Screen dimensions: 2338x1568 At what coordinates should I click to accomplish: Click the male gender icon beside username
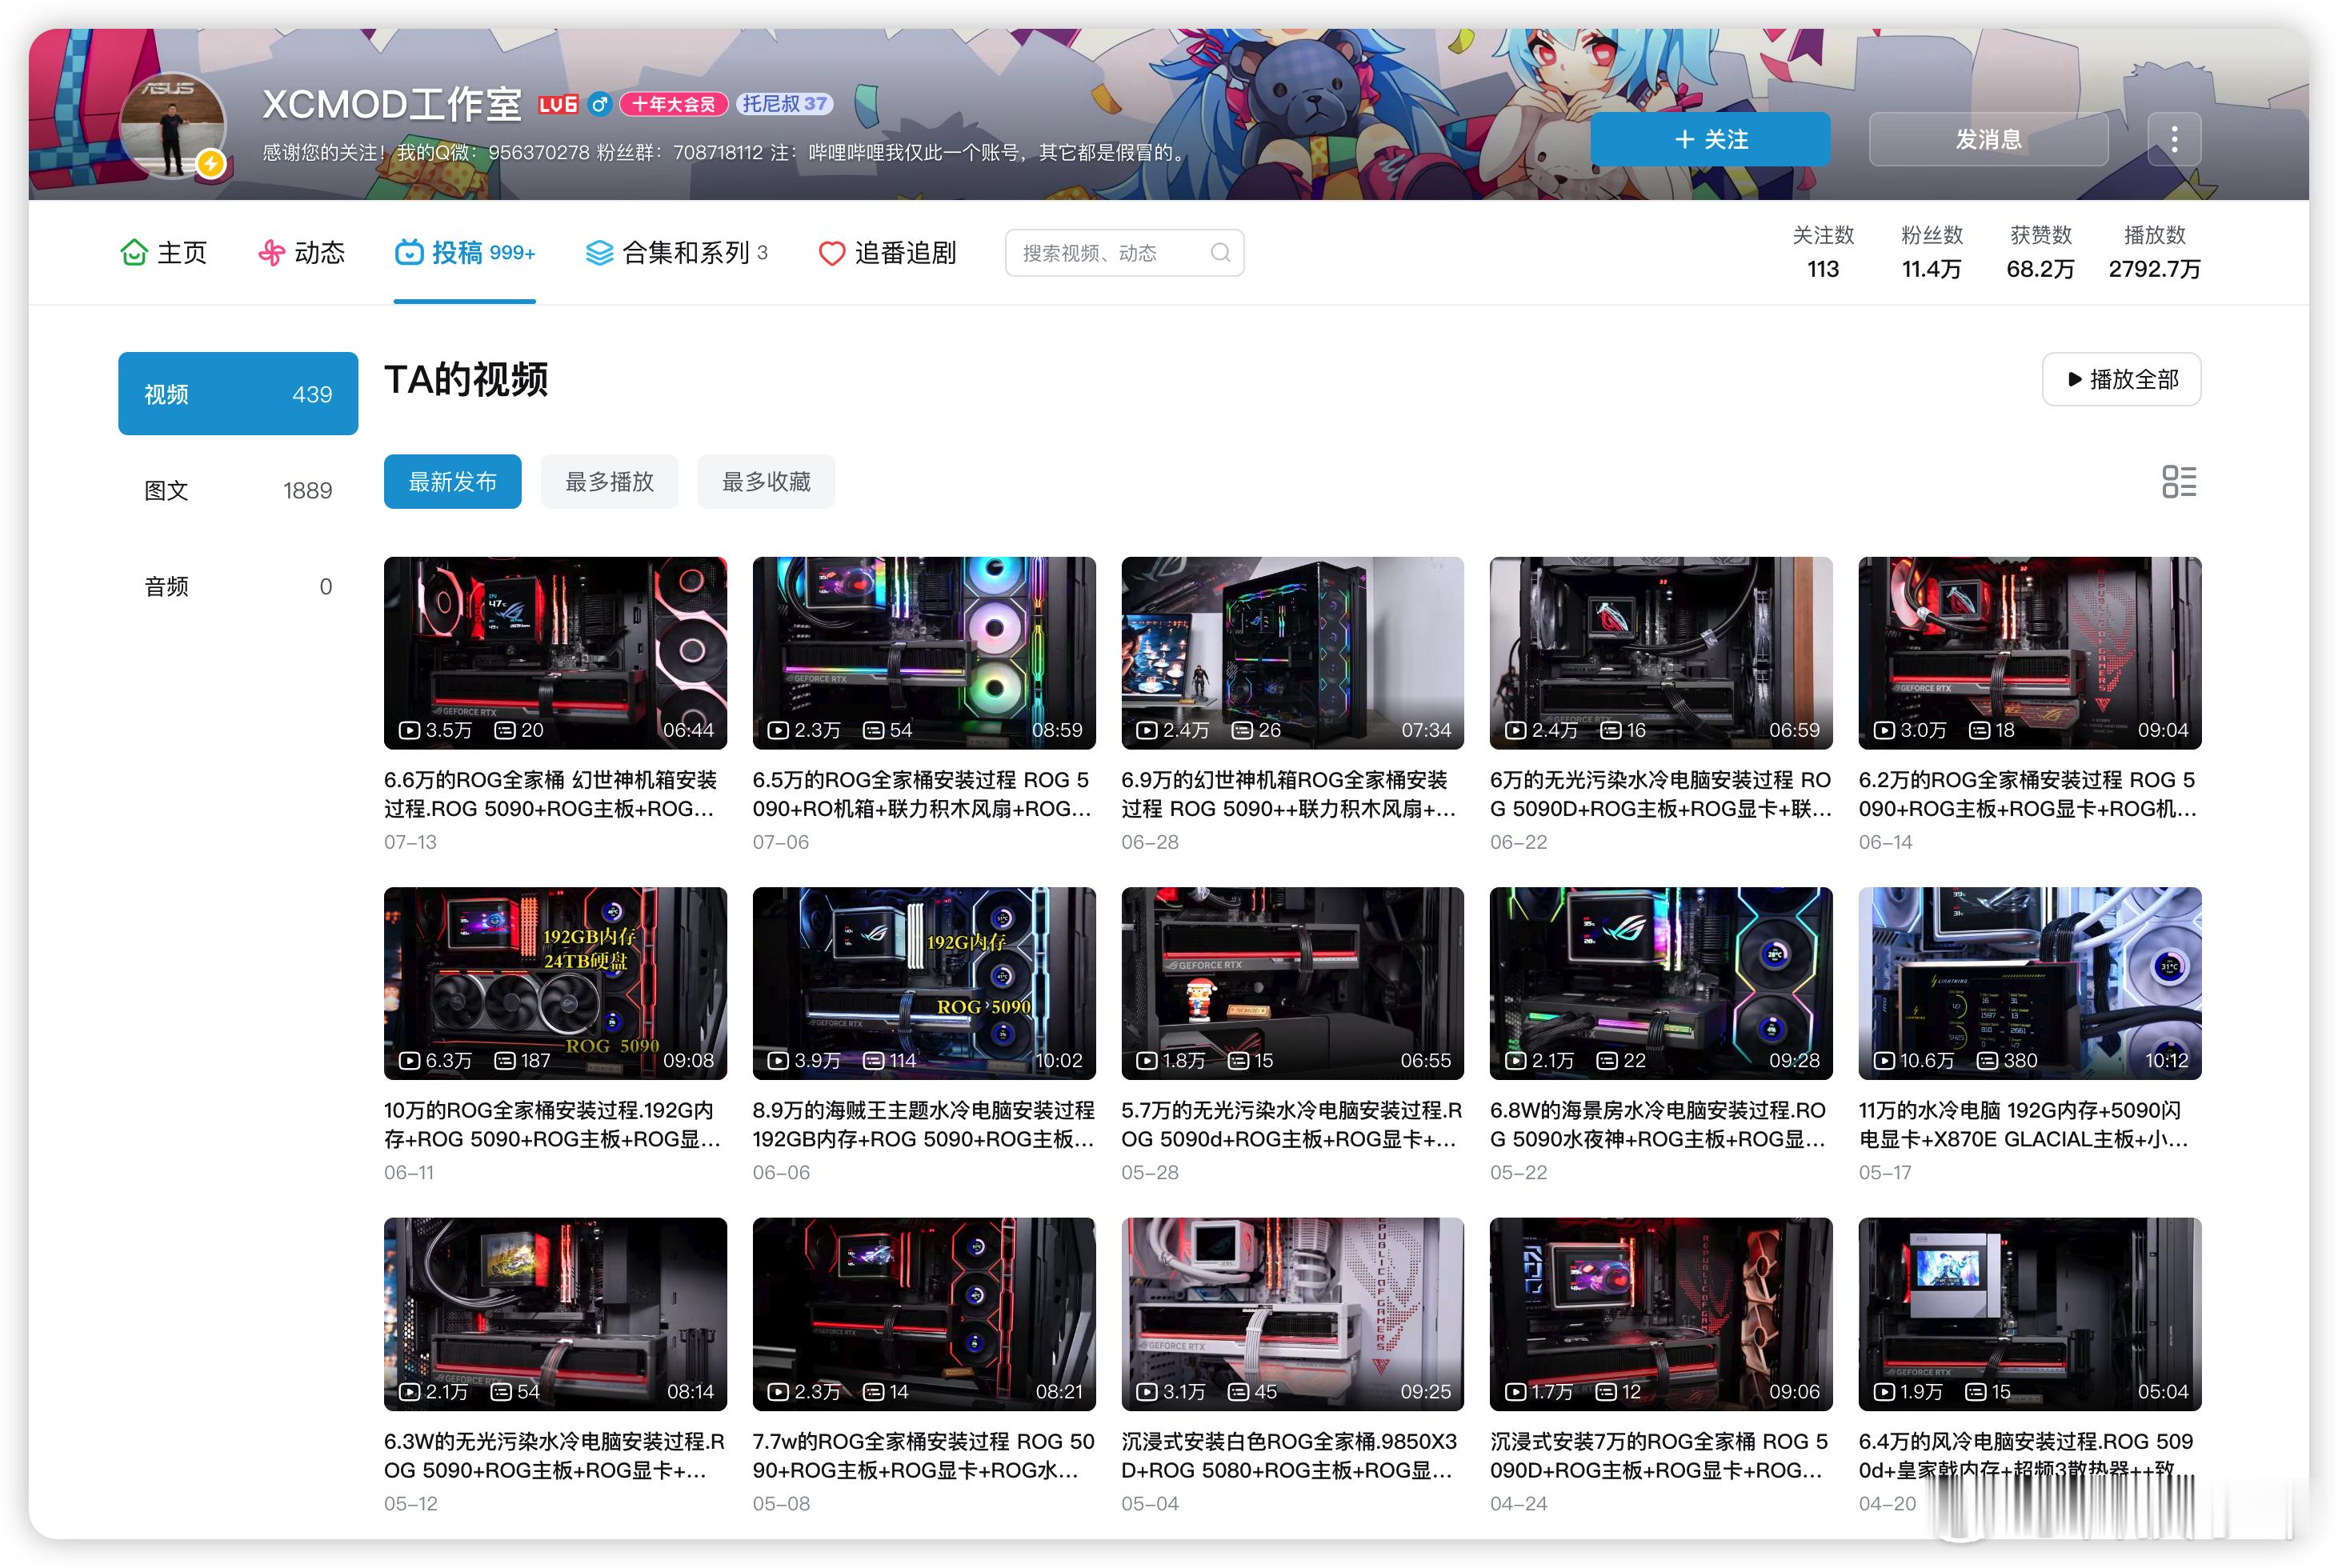(599, 104)
